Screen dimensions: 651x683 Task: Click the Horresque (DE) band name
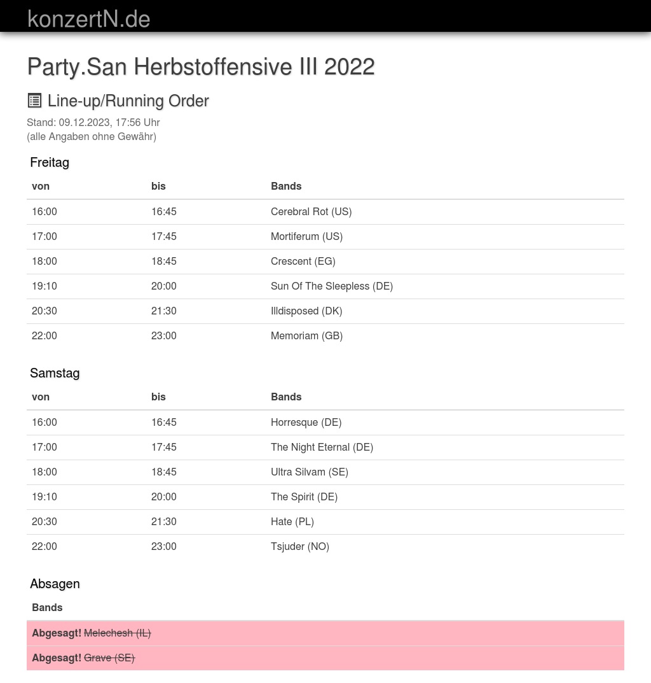point(306,423)
